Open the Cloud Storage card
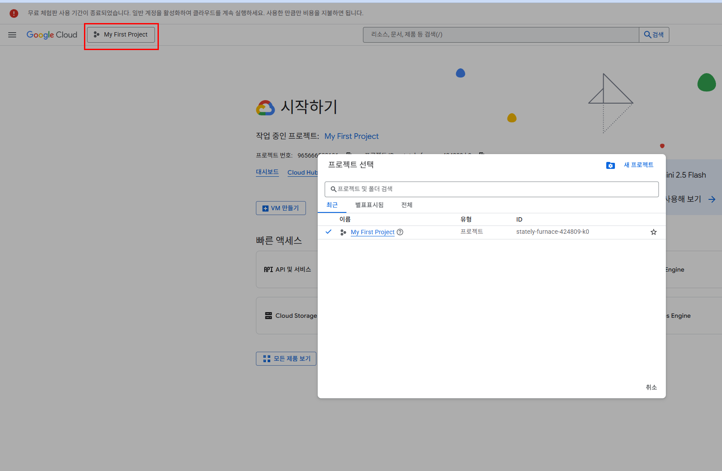Viewport: 722px width, 471px height. click(287, 316)
